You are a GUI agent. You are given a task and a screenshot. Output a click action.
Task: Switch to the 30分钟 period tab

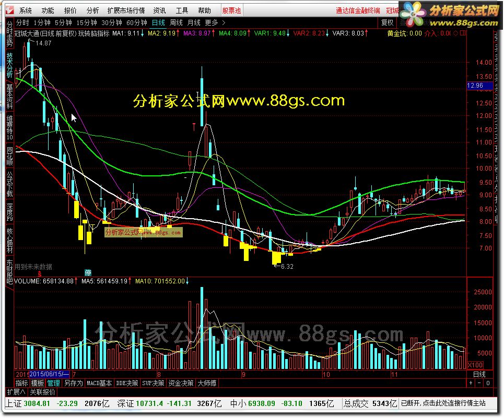click(x=112, y=23)
